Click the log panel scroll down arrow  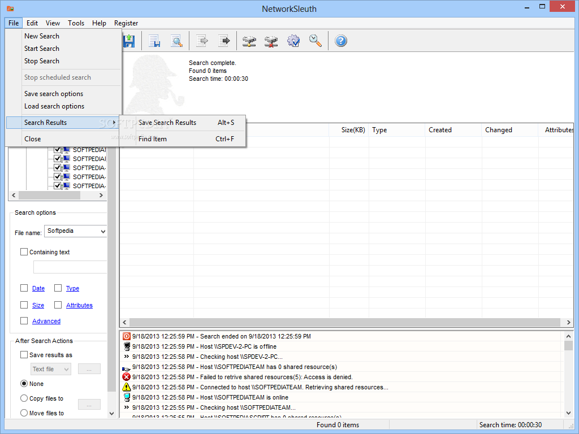coord(568,413)
